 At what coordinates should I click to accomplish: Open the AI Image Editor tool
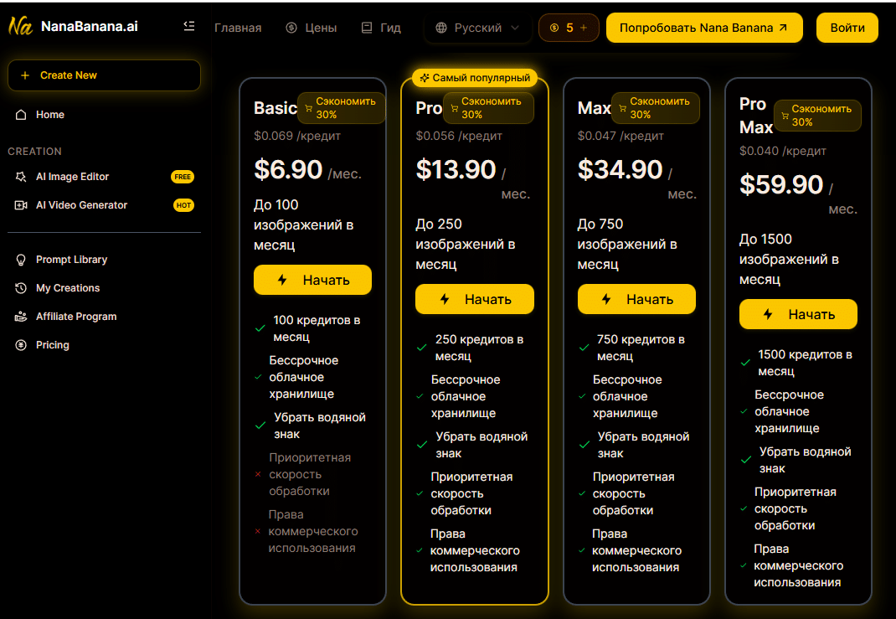pos(72,177)
